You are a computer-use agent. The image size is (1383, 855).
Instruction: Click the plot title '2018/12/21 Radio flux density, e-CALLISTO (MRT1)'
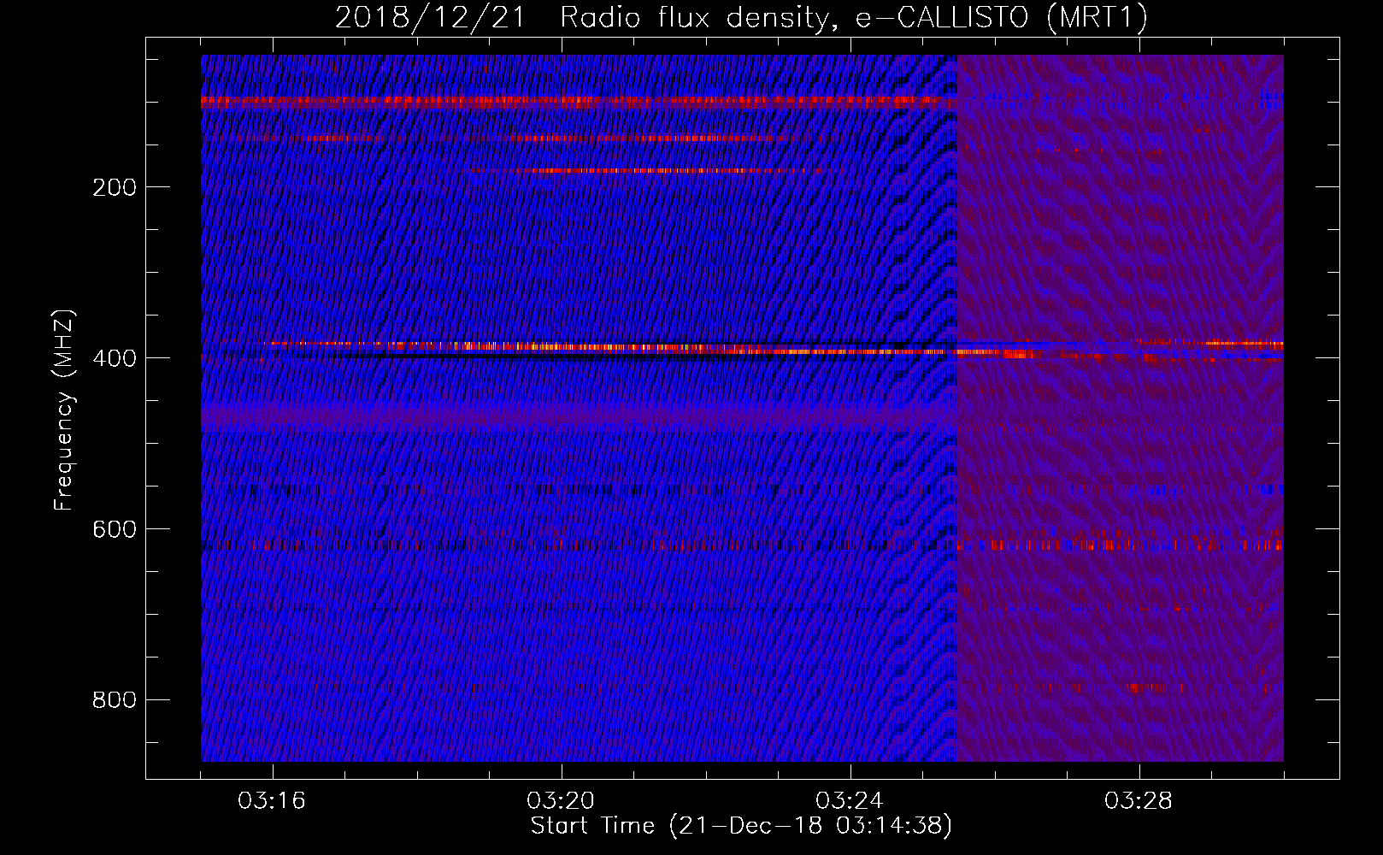(741, 18)
